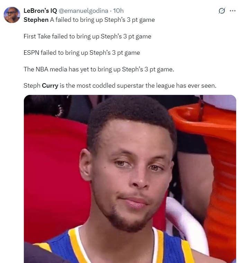Click the highlighted word Curry
Image resolution: width=242 pixels, height=263 pixels.
tap(50, 86)
